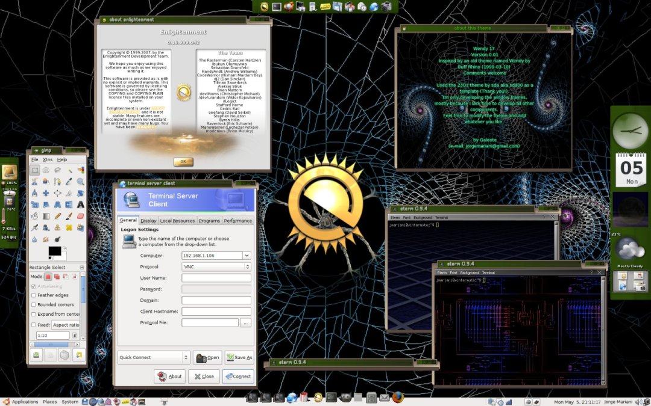Switch to the Performance tab

click(238, 221)
